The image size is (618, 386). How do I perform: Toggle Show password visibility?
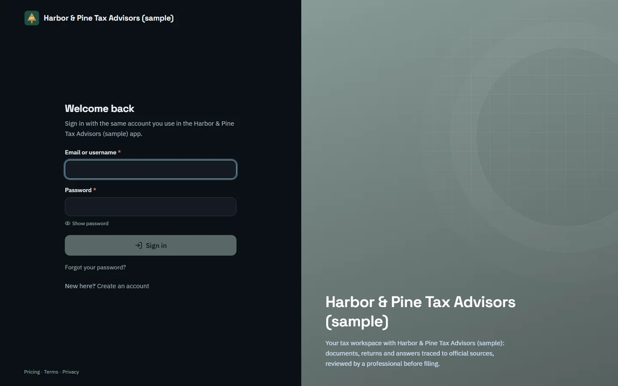[x=87, y=223]
